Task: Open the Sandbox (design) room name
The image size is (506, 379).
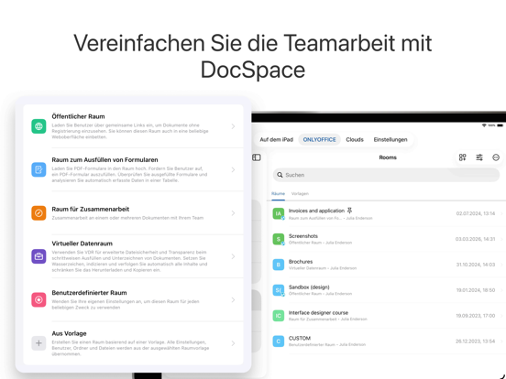Action: click(309, 287)
